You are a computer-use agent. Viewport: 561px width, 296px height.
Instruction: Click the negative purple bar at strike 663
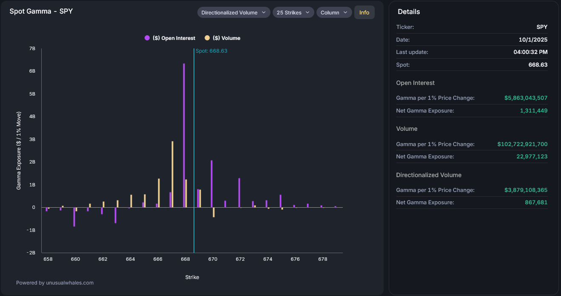tap(115, 215)
